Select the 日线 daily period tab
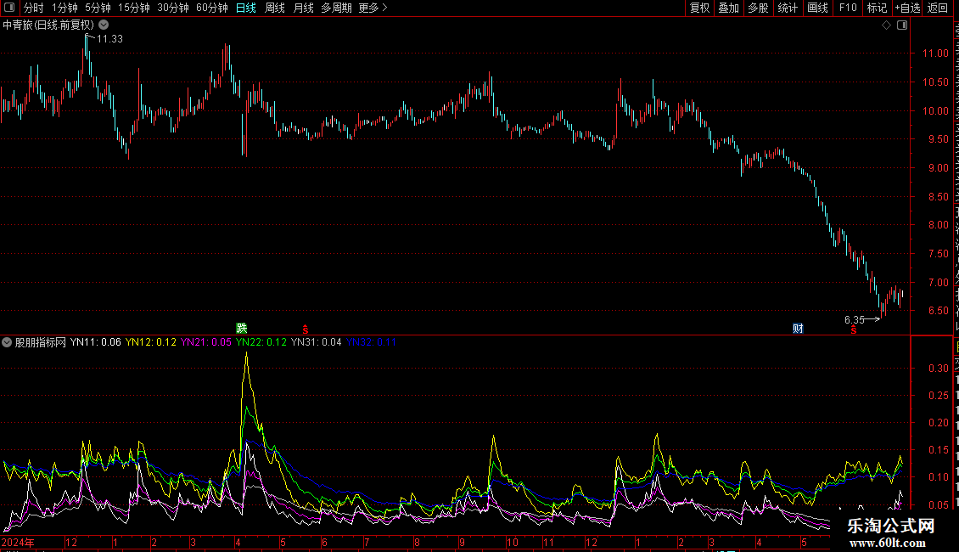 pos(246,8)
